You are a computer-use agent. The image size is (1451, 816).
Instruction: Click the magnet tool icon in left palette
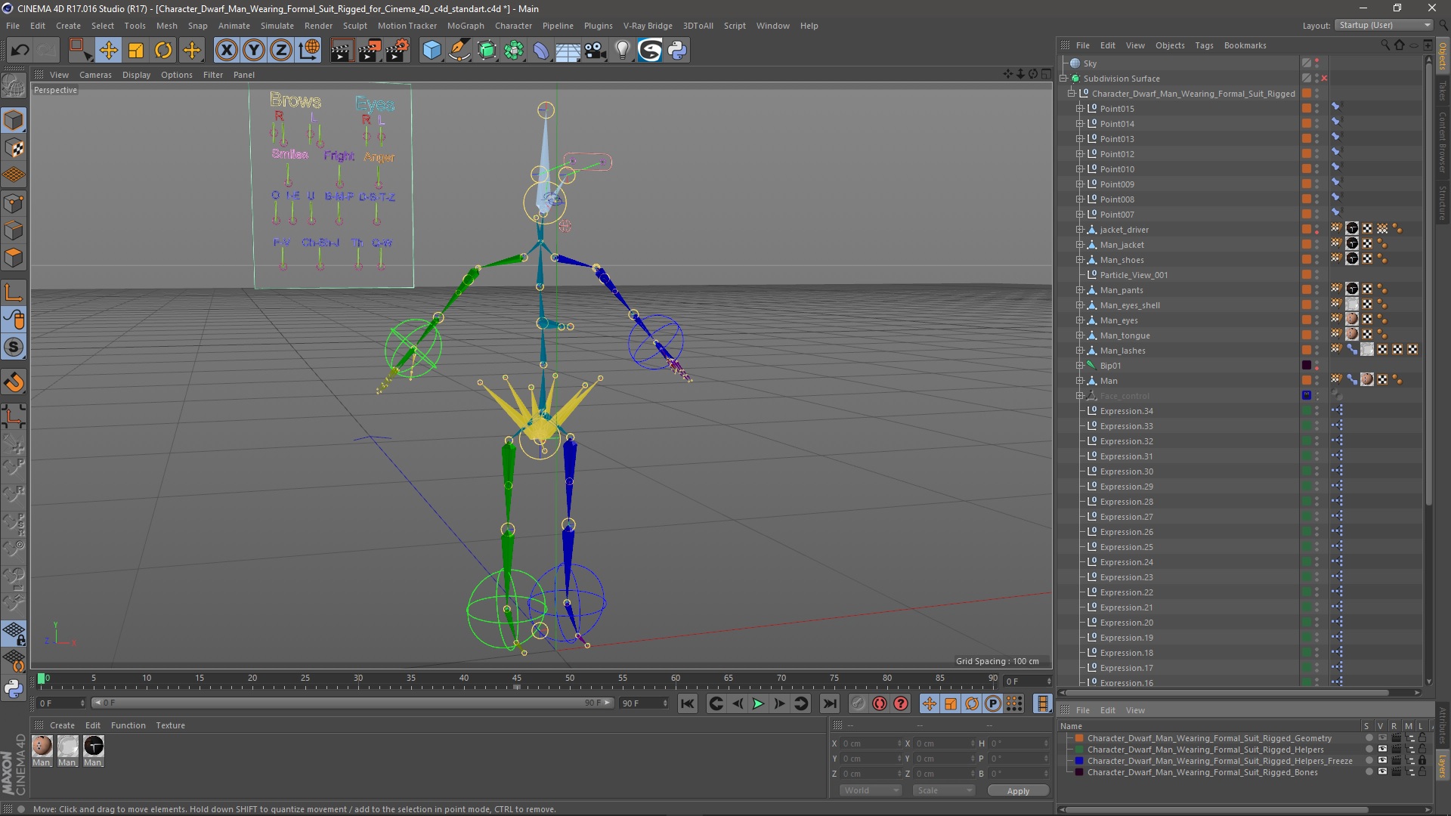(14, 382)
